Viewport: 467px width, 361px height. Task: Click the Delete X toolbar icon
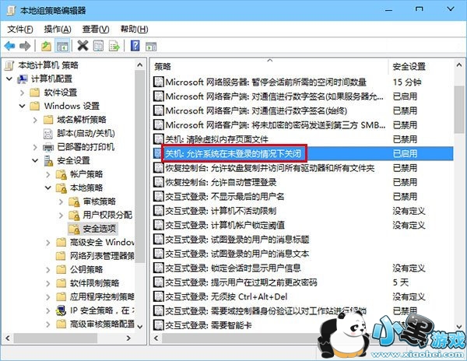[83, 46]
